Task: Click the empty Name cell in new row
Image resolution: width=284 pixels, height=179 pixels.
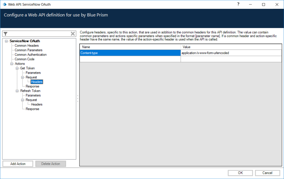Action: [130, 59]
